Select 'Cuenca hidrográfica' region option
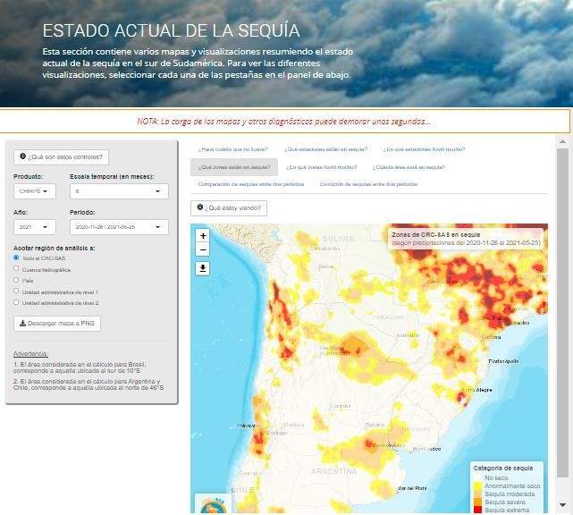This screenshot has height=515, width=573. click(16, 269)
